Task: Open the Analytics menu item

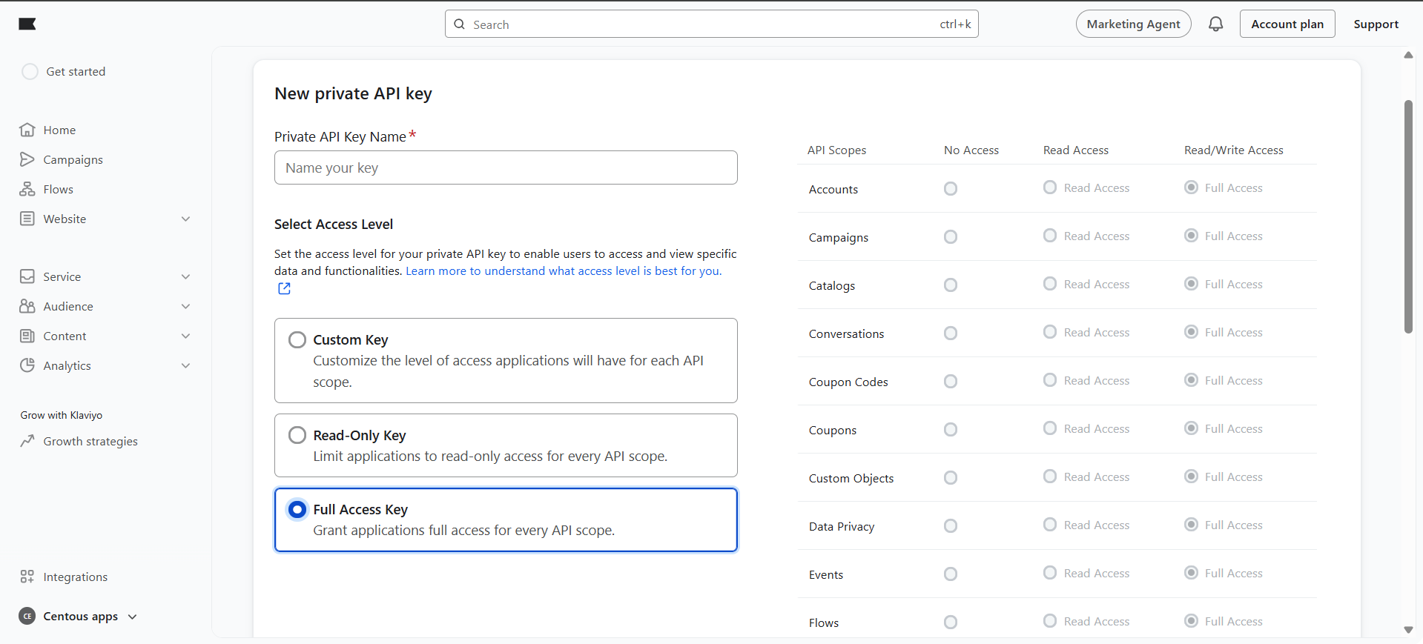Action: (x=67, y=366)
